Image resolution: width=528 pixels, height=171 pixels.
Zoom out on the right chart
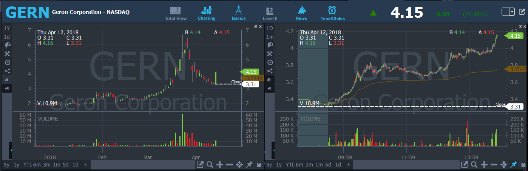494,165
